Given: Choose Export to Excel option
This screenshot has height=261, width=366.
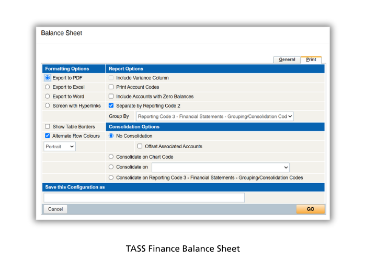Looking at the screenshot, I should (x=48, y=87).
